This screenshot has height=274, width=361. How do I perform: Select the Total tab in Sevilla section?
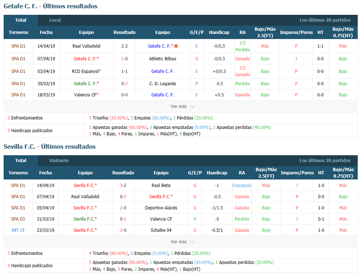[21, 160]
